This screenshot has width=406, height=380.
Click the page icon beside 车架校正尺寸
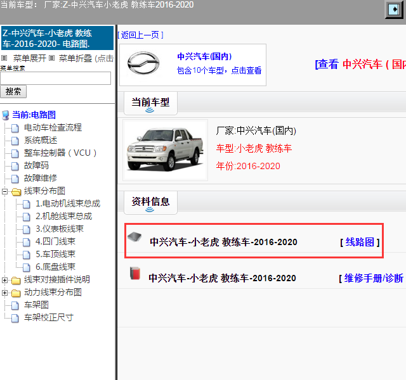(15, 318)
